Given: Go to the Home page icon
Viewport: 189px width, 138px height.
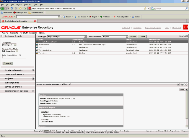Looking at the screenshot, I should pos(20,9).
